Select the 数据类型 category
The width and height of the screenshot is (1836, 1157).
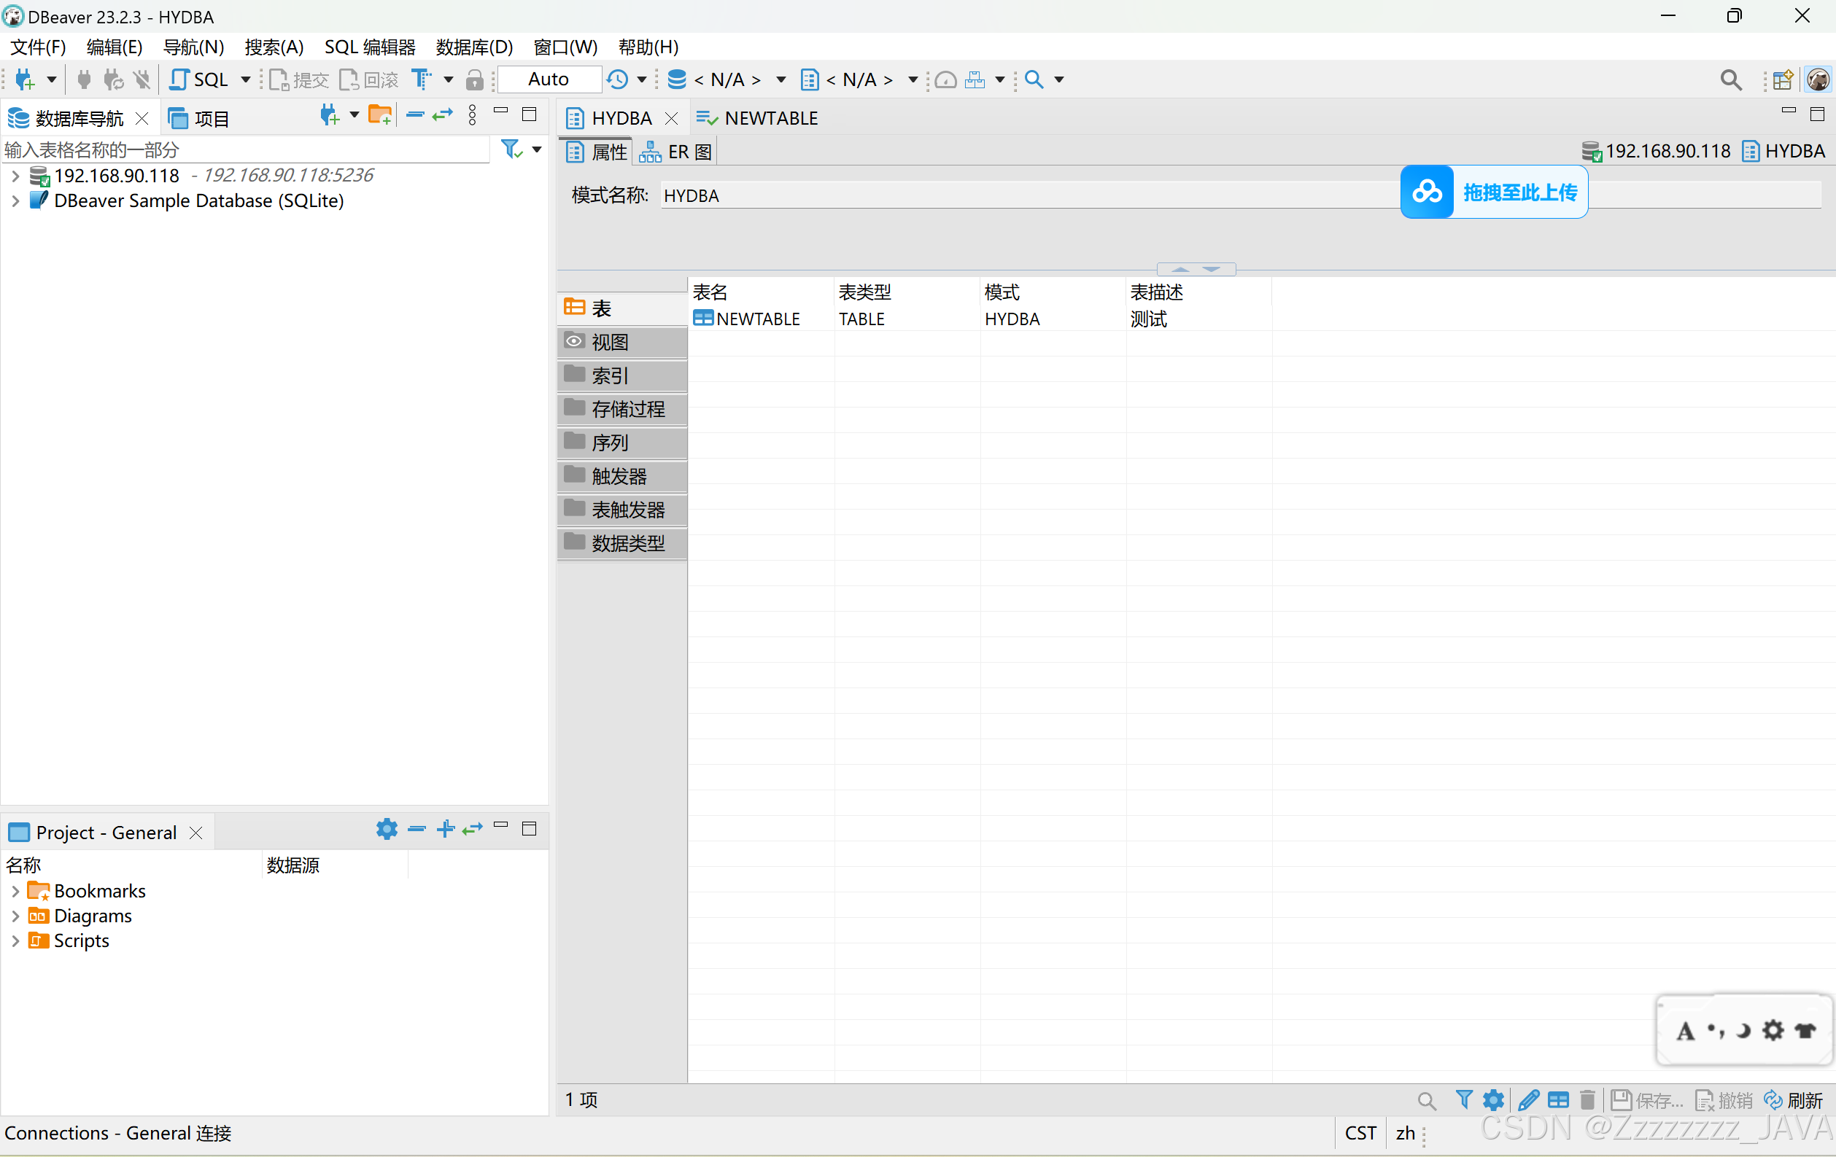(622, 543)
